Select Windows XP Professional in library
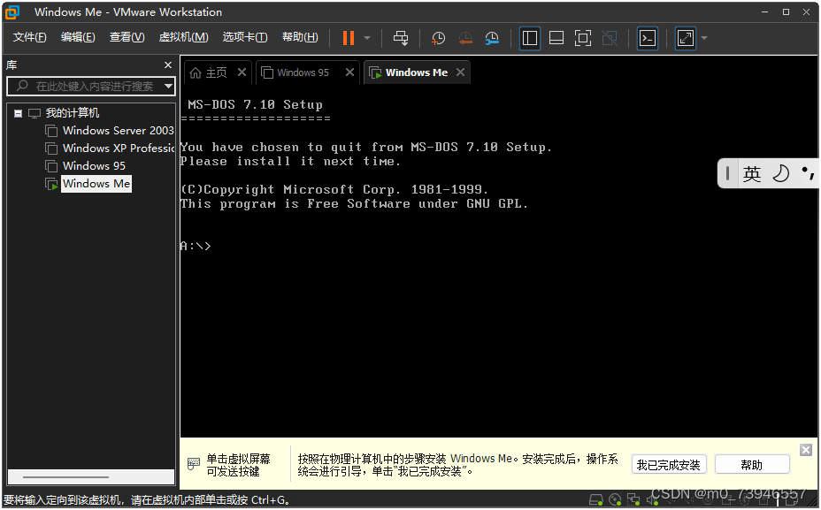The image size is (821, 510). [x=119, y=148]
